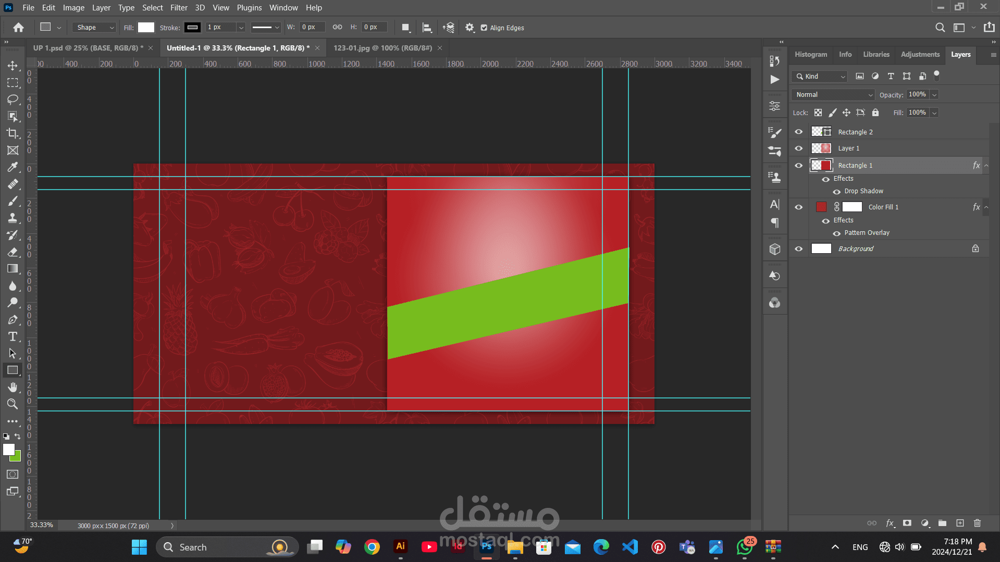This screenshot has width=1000, height=562.
Task: Select the Eyedropper tool
Action: tap(13, 167)
